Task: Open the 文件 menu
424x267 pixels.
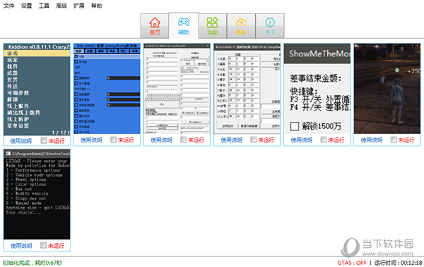Action: (8, 6)
